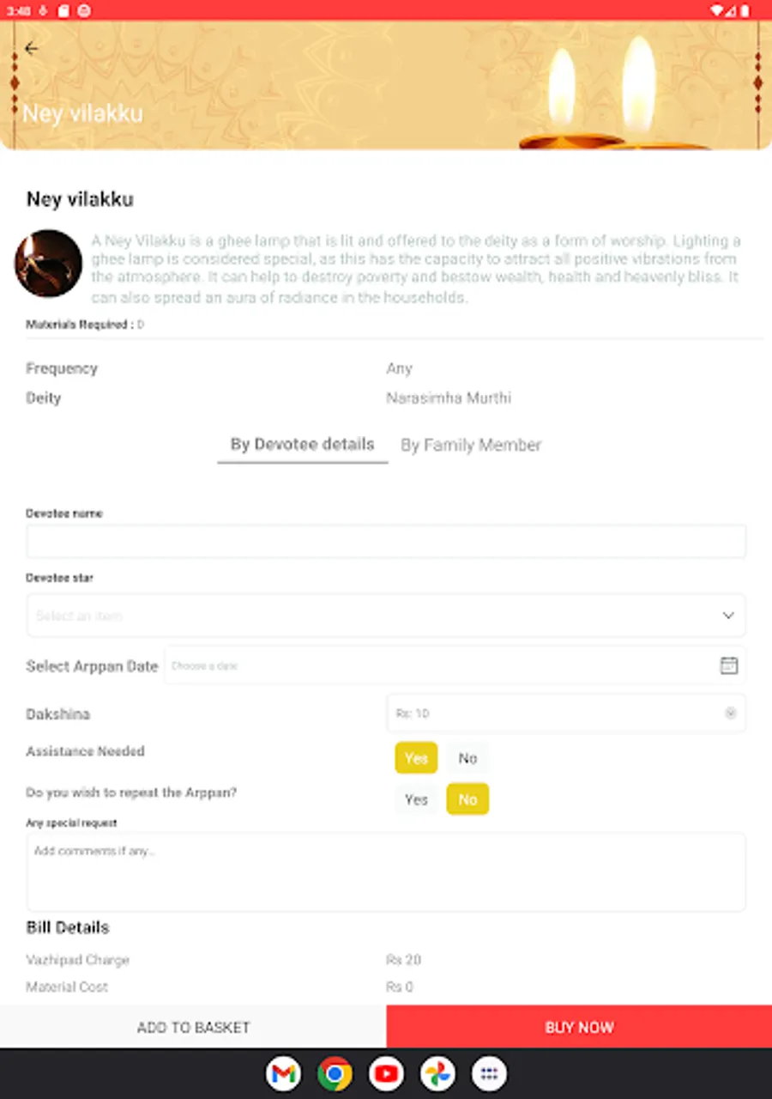The height and width of the screenshot is (1099, 772).
Task: Select the By Devotee details tab
Action: [302, 444]
